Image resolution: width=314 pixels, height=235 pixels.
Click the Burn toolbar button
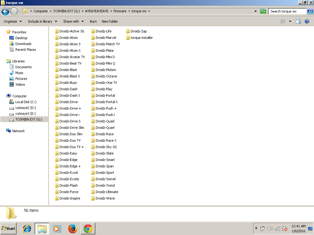[x=93, y=21]
